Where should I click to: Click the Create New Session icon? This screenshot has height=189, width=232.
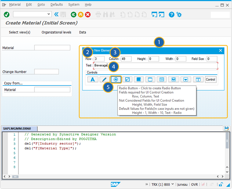coord(154,14)
